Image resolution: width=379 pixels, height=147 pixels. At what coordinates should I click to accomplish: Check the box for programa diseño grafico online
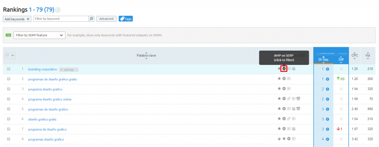tap(9, 99)
